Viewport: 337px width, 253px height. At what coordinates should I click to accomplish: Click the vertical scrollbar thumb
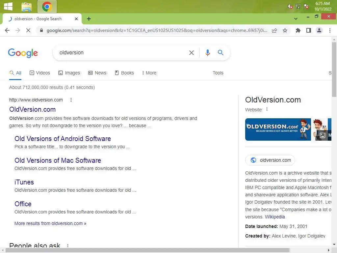[334, 69]
